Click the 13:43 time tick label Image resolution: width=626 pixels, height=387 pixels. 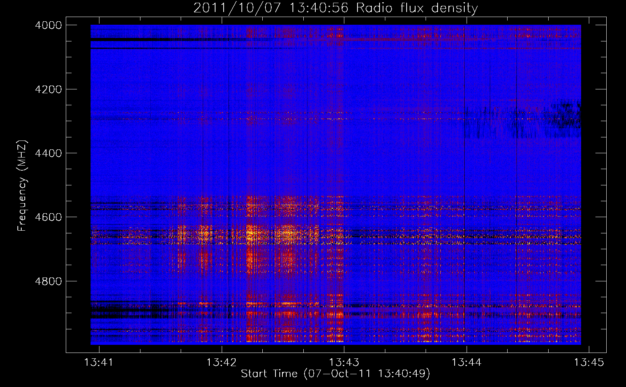point(344,362)
